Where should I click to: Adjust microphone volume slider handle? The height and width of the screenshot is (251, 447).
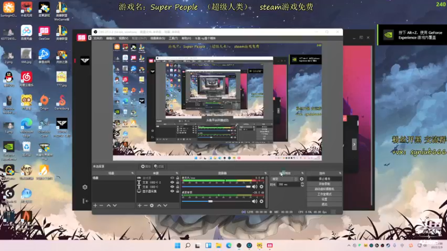(248, 187)
